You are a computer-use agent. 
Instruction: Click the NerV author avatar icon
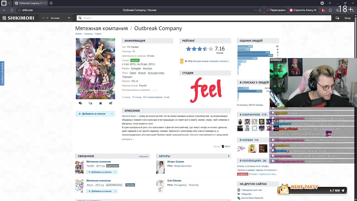point(223,146)
